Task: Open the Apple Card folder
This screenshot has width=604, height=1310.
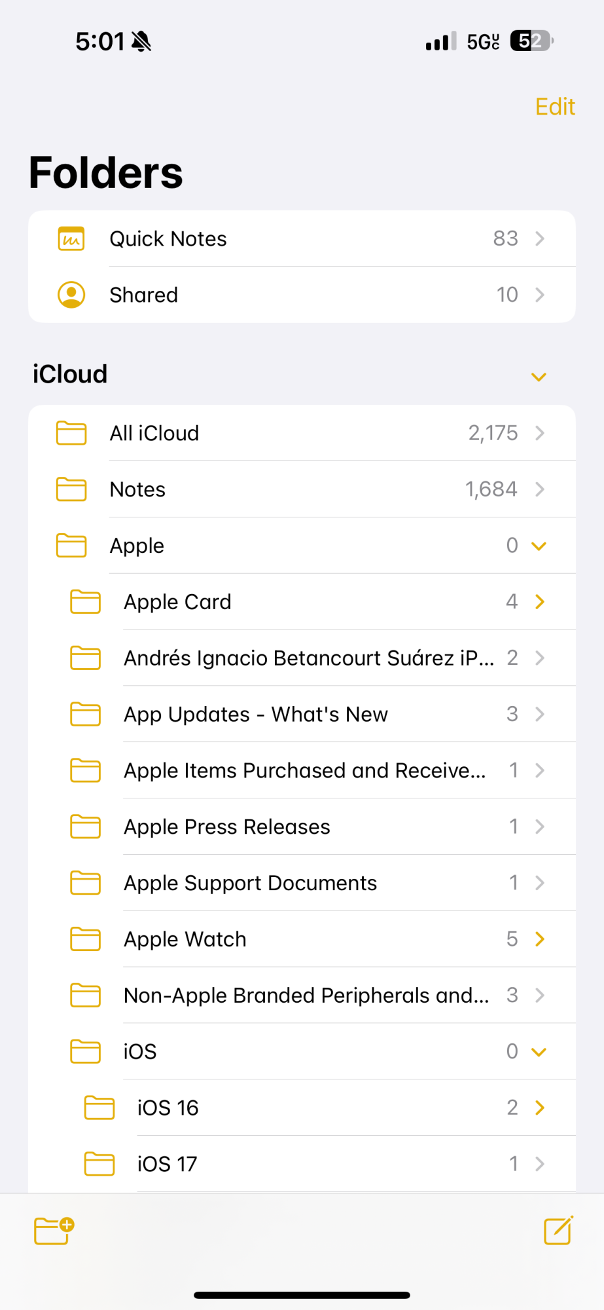Action: [302, 601]
